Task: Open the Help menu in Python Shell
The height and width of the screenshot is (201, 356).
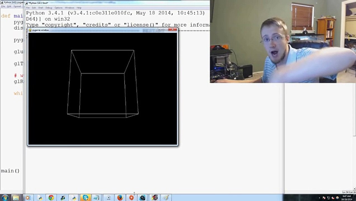Action: tap(79, 8)
